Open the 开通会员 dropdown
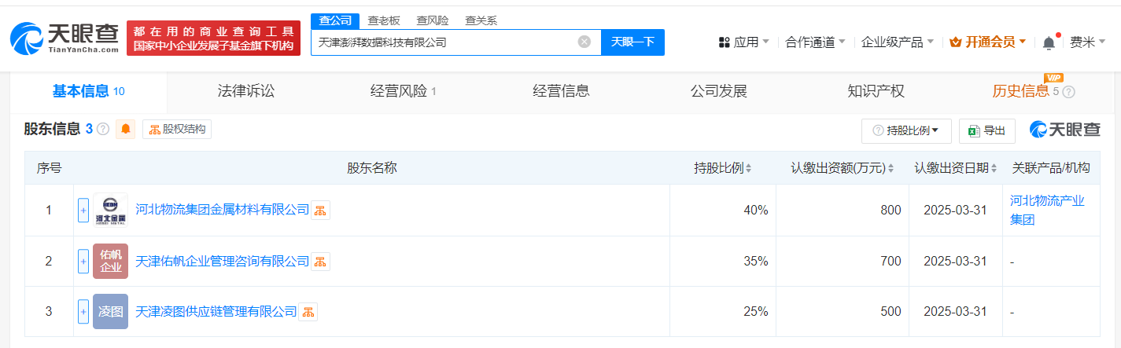The height and width of the screenshot is (348, 1121). coord(988,42)
